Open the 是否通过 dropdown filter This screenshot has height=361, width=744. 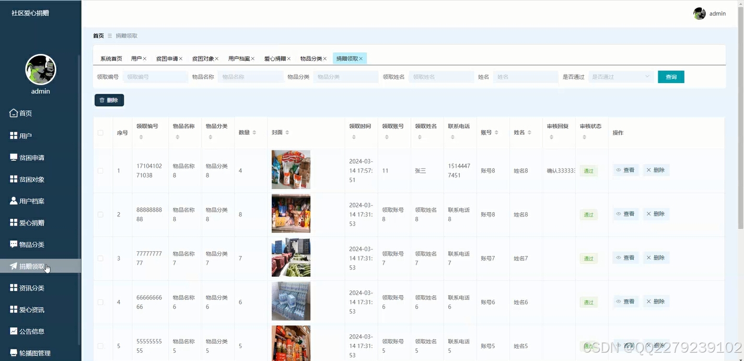point(621,76)
